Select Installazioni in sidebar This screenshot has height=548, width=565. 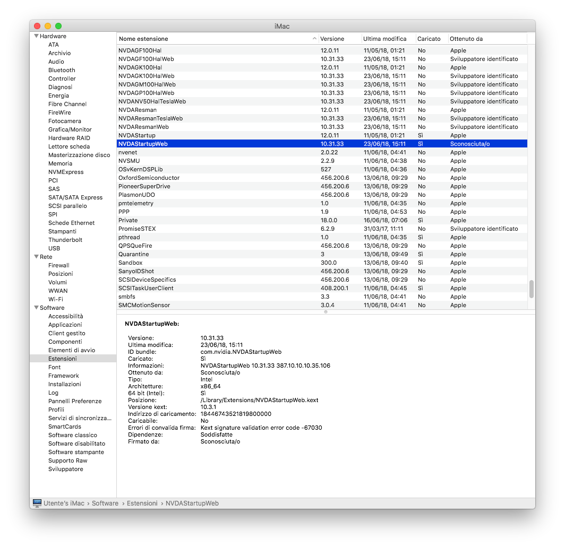64,384
